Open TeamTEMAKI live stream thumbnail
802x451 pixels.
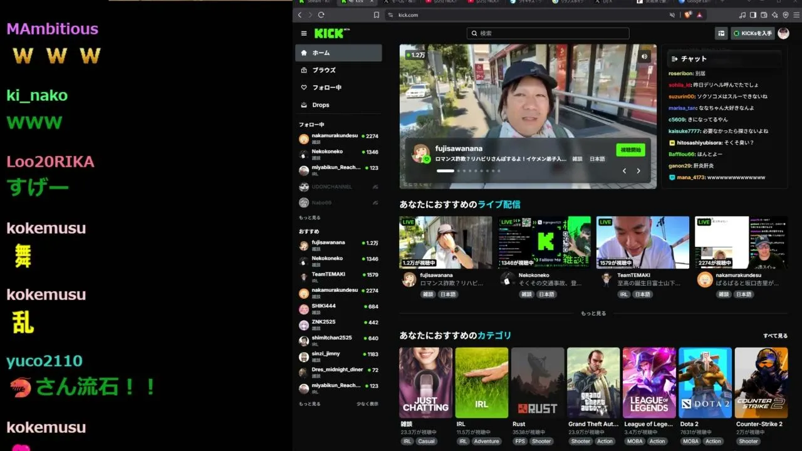pos(643,242)
